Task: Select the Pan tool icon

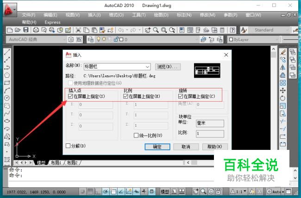Action: (148, 30)
